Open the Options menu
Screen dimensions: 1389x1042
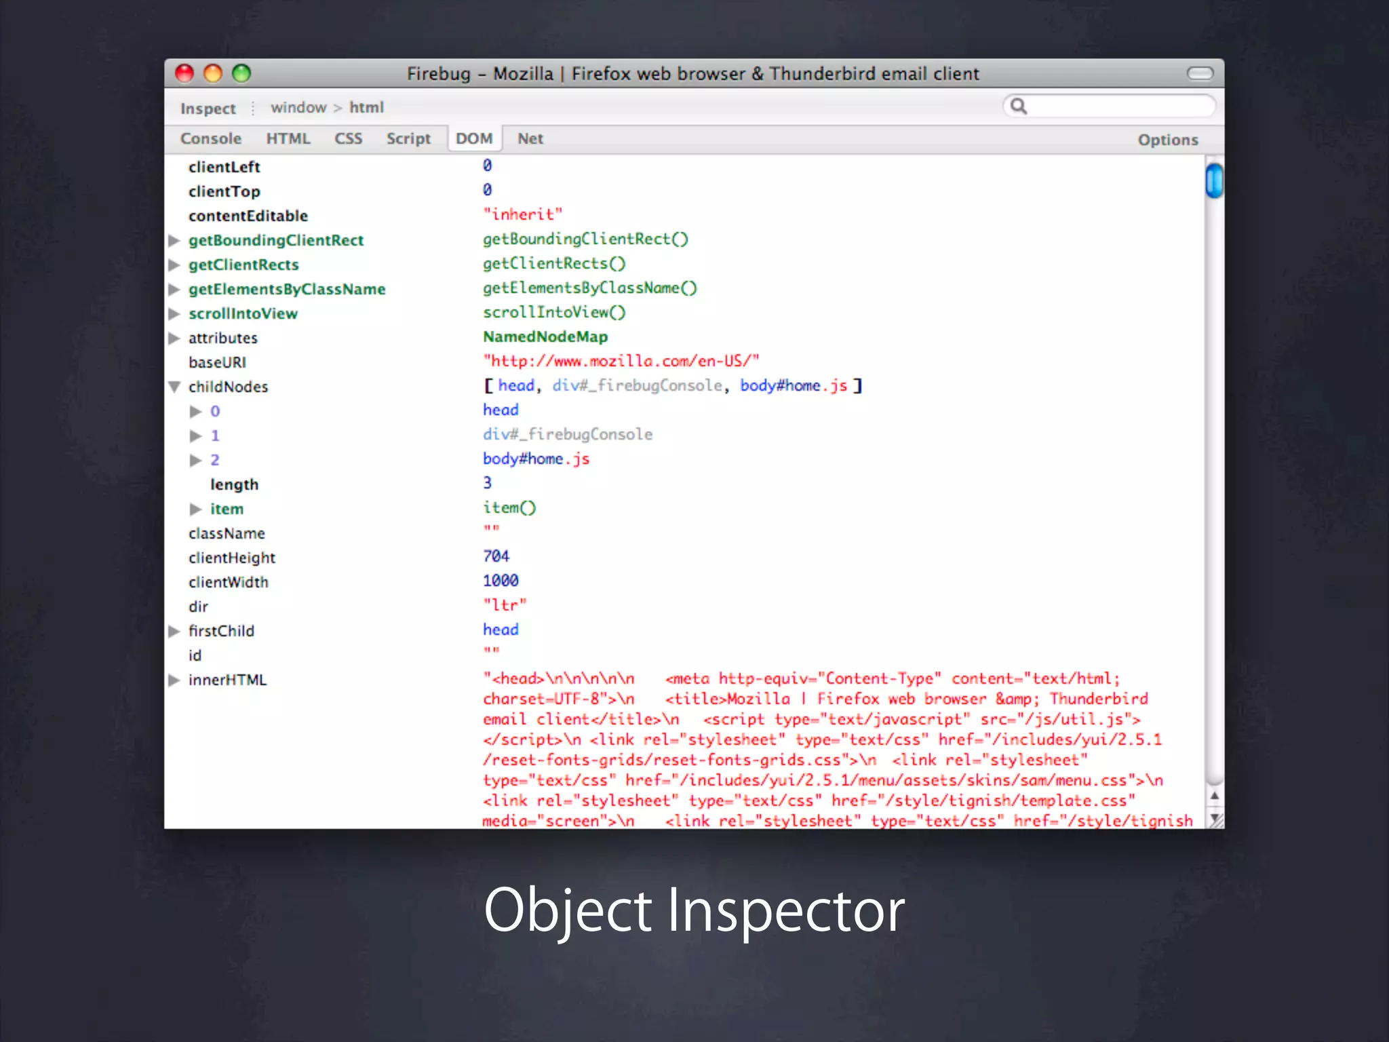click(x=1168, y=140)
